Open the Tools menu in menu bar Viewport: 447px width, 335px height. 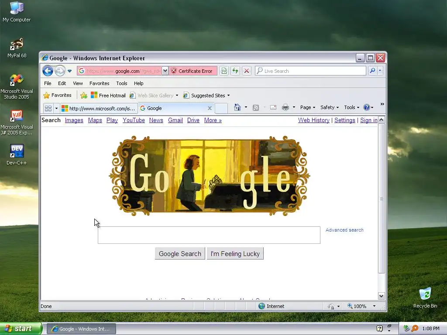pos(121,83)
